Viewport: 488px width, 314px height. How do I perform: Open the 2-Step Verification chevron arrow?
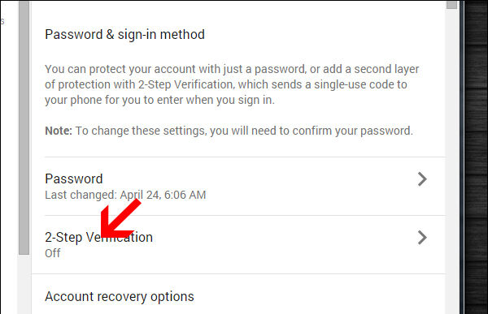pyautogui.click(x=422, y=238)
